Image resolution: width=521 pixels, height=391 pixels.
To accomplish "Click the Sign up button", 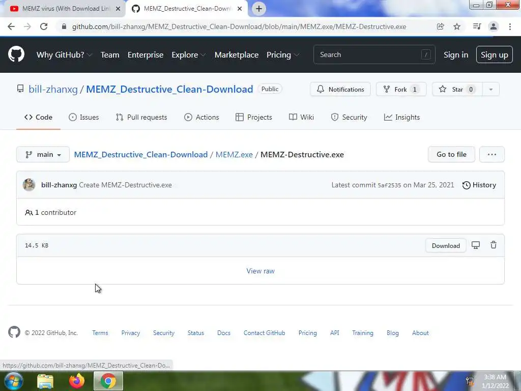I will [x=494, y=54].
